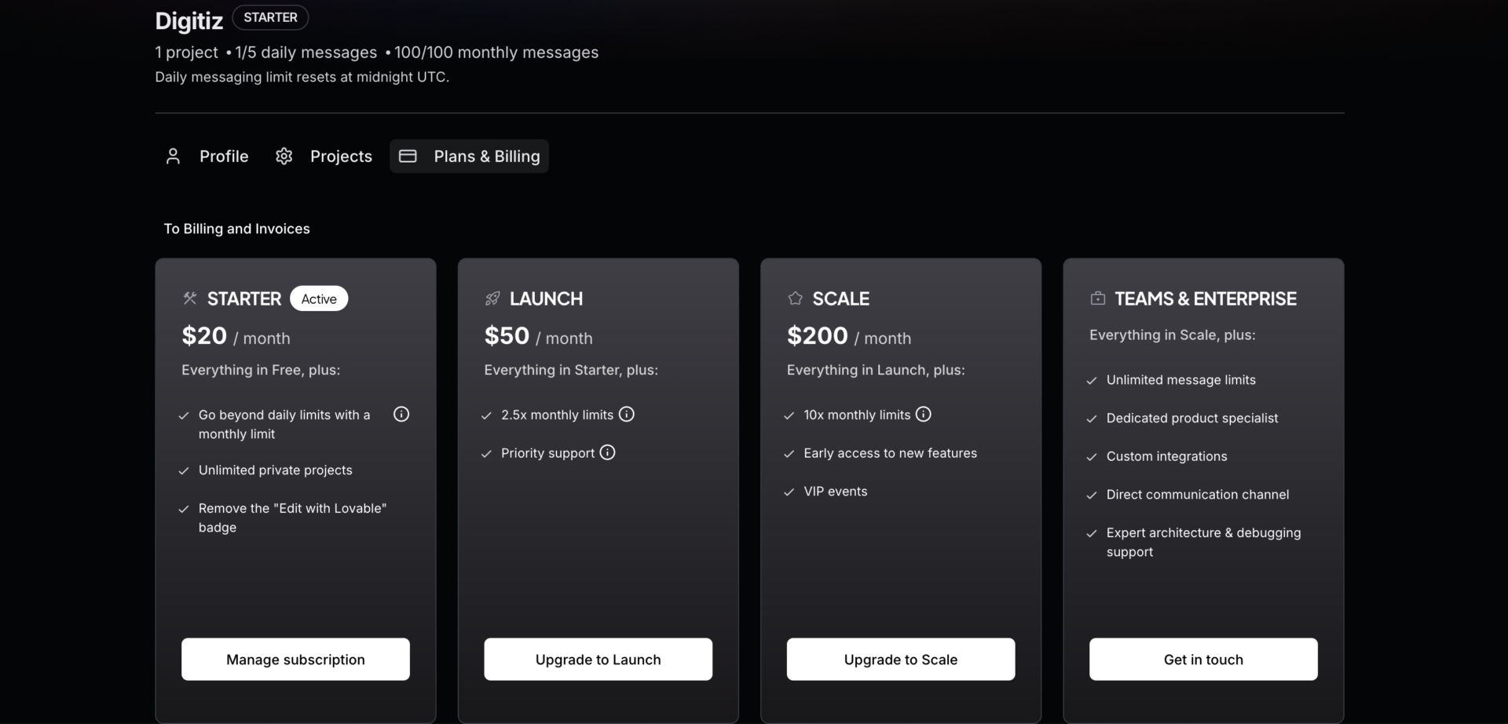Open the Profile tab
Screen dimensions: 1508x724
click(224, 156)
